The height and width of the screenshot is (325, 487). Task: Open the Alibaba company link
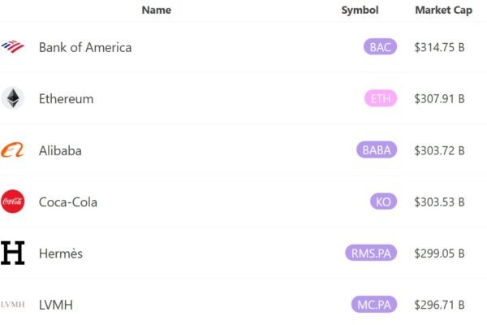pyautogui.click(x=60, y=150)
